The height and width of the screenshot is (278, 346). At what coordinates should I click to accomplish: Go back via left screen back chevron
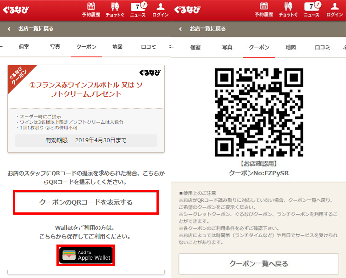pos(9,29)
